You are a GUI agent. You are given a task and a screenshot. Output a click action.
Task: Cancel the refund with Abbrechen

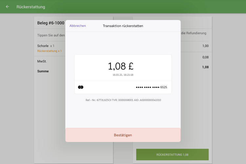[x=78, y=26]
